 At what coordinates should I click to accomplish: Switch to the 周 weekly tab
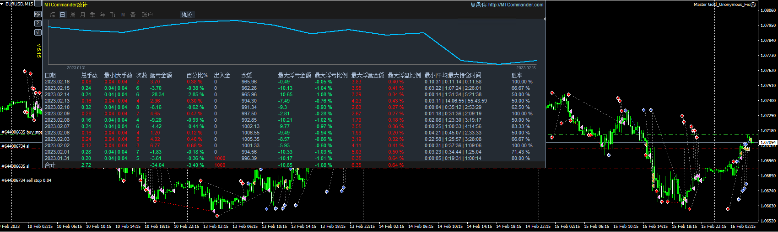coord(73,15)
